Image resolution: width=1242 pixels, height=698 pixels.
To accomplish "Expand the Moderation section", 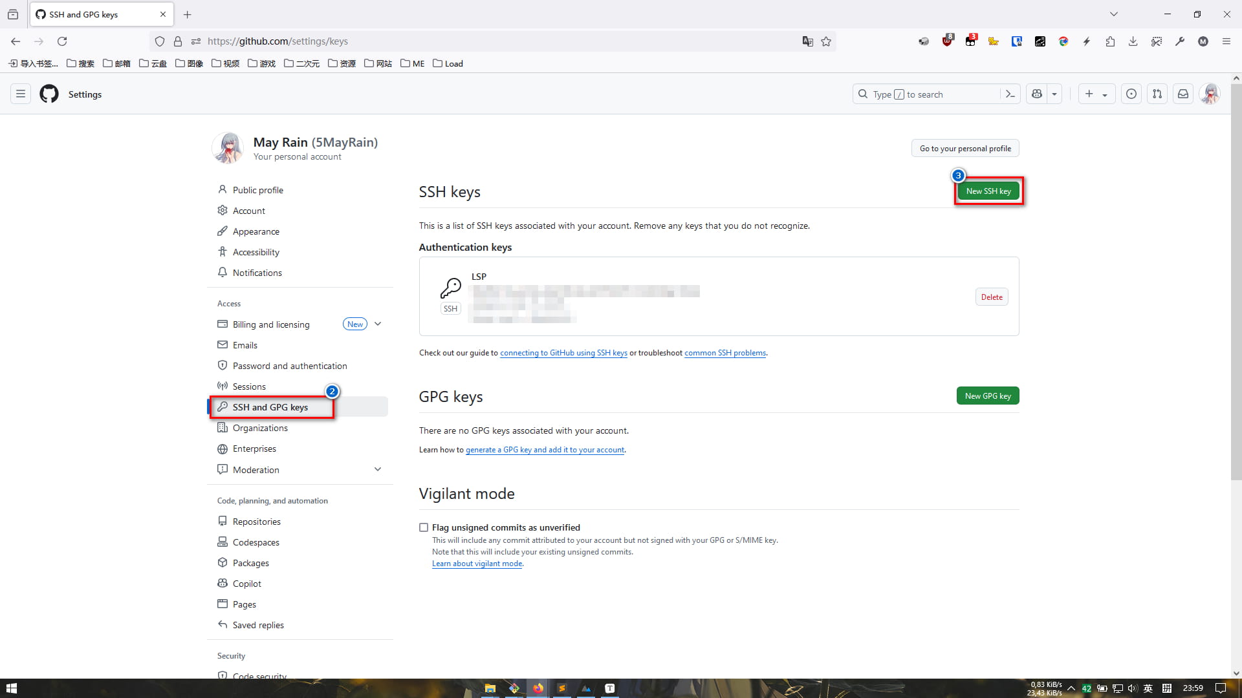I will pyautogui.click(x=378, y=470).
